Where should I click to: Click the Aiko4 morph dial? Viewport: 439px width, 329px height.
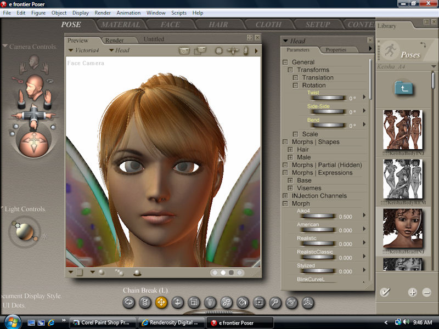click(317, 216)
